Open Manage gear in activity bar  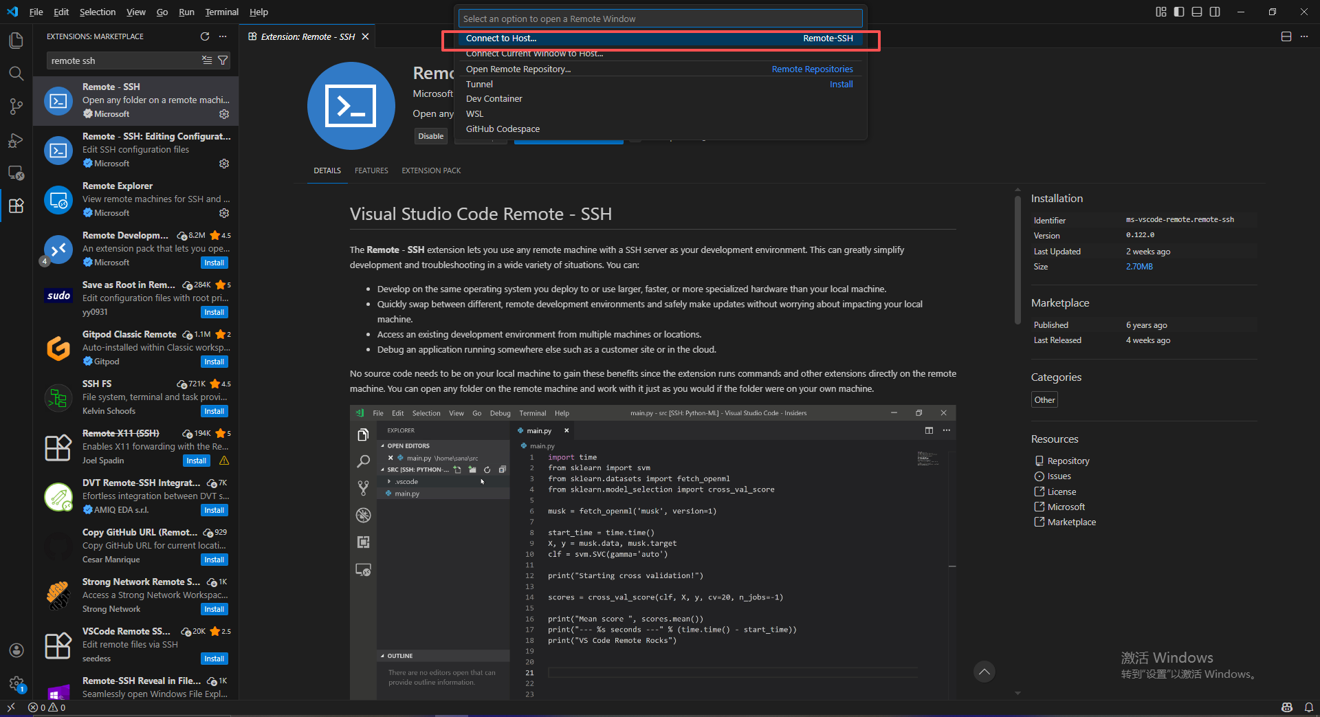click(x=16, y=683)
